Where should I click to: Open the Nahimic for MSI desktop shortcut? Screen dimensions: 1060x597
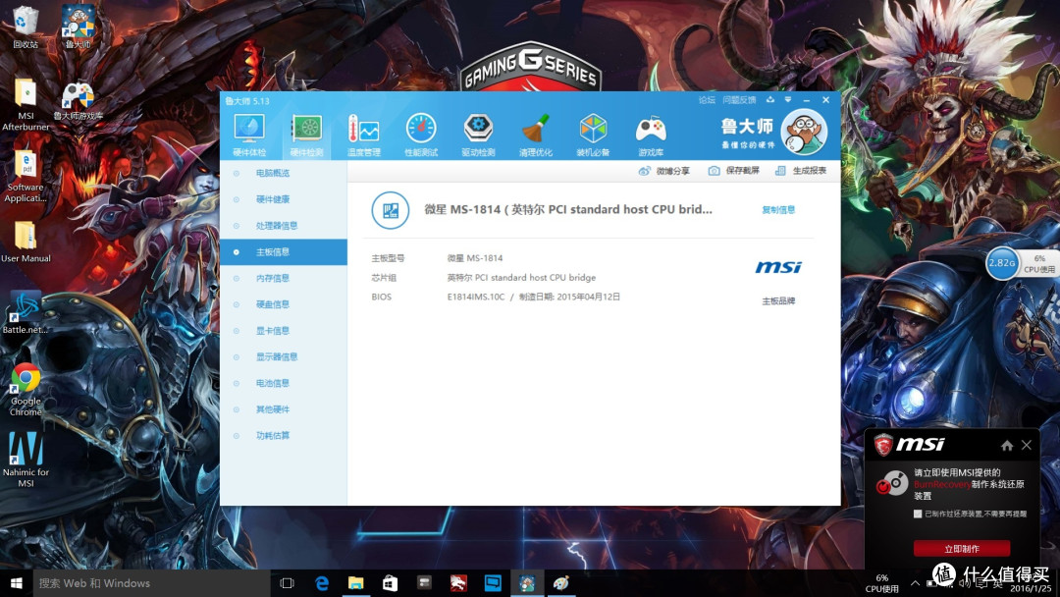coord(26,460)
